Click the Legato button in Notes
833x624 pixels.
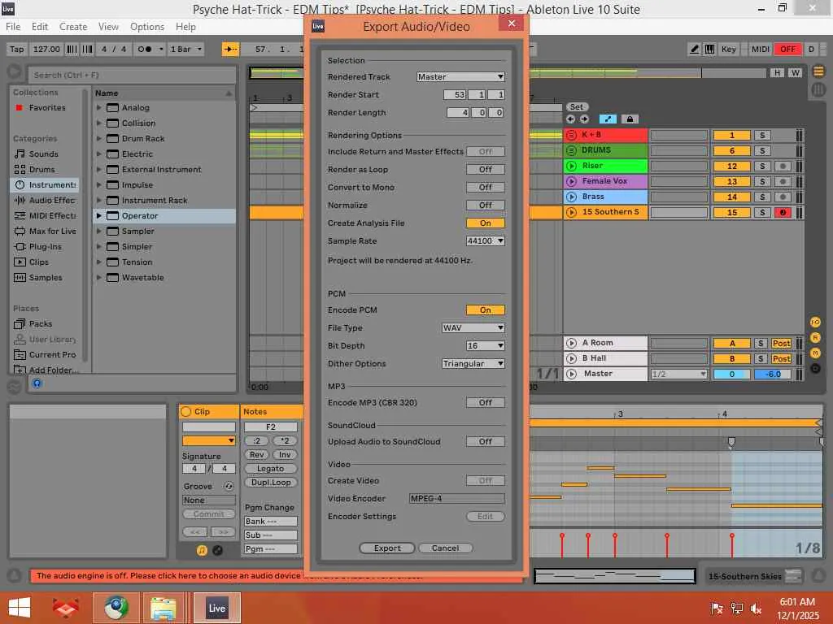(x=270, y=469)
